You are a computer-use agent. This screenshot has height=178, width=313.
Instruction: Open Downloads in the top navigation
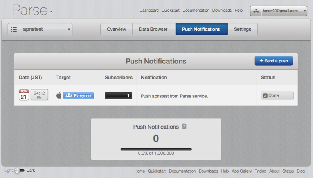[222, 11]
